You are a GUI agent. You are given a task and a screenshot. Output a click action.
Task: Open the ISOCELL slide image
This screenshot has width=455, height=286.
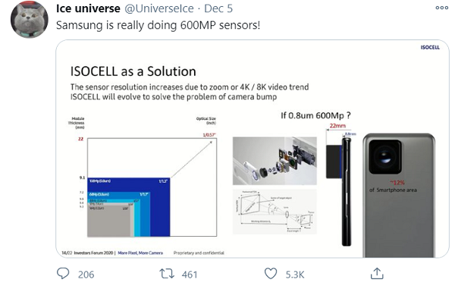(x=253, y=149)
